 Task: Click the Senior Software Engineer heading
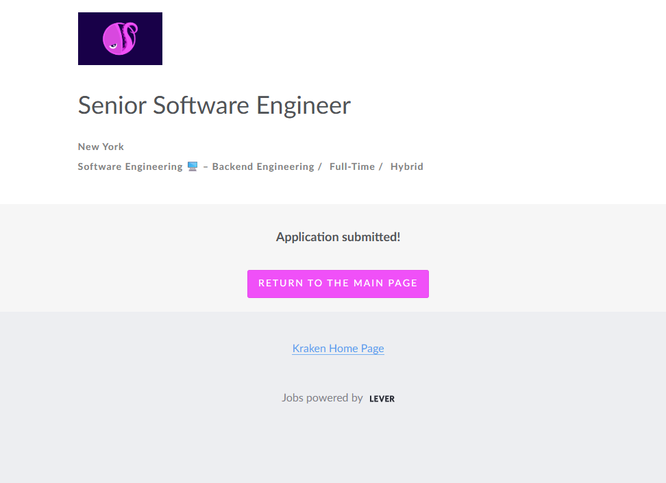(x=214, y=106)
